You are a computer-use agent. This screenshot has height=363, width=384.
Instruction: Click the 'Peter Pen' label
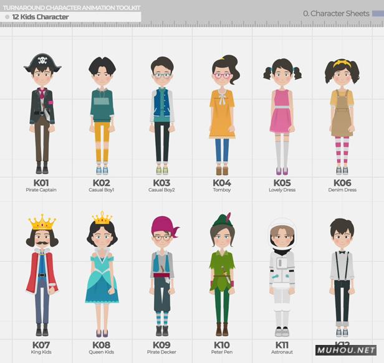point(222,352)
